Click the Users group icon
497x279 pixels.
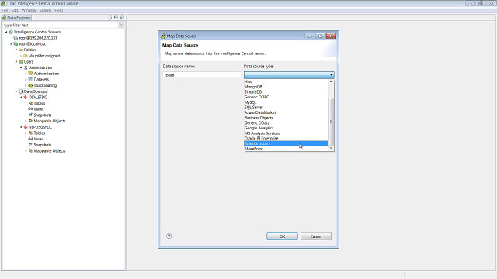click(21, 62)
